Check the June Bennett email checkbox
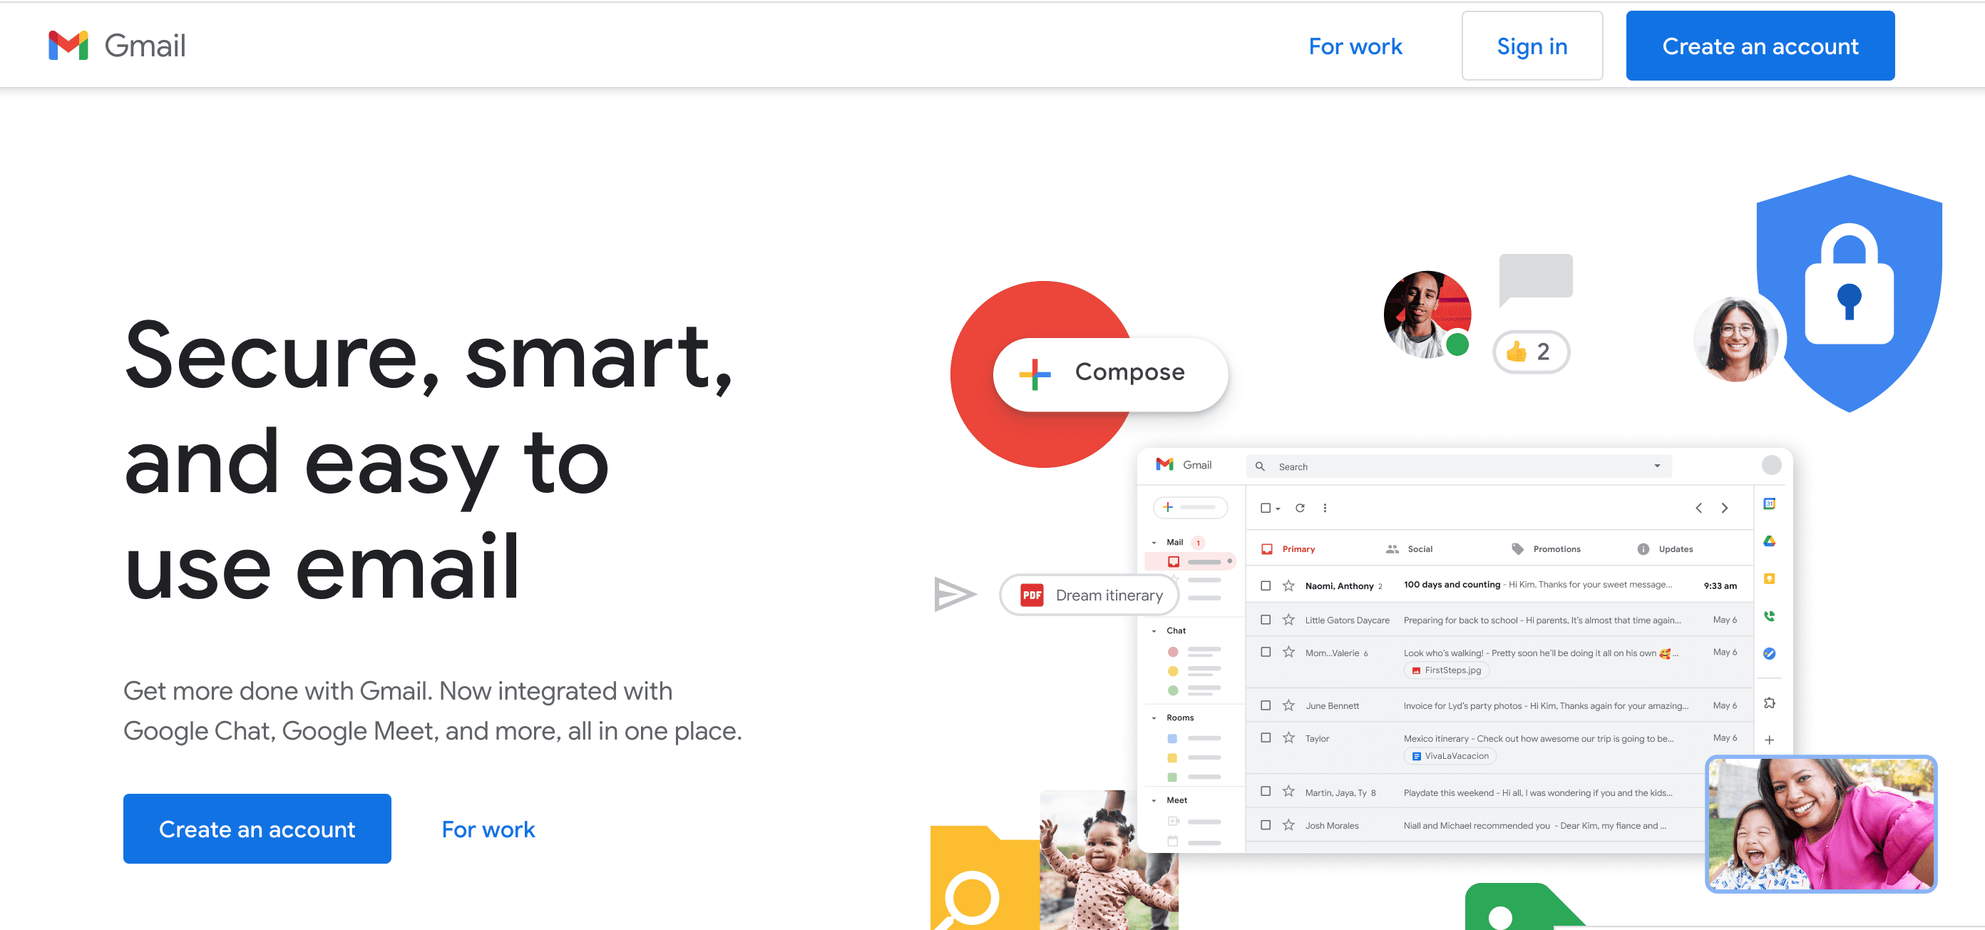This screenshot has height=930, width=1985. click(x=1266, y=705)
